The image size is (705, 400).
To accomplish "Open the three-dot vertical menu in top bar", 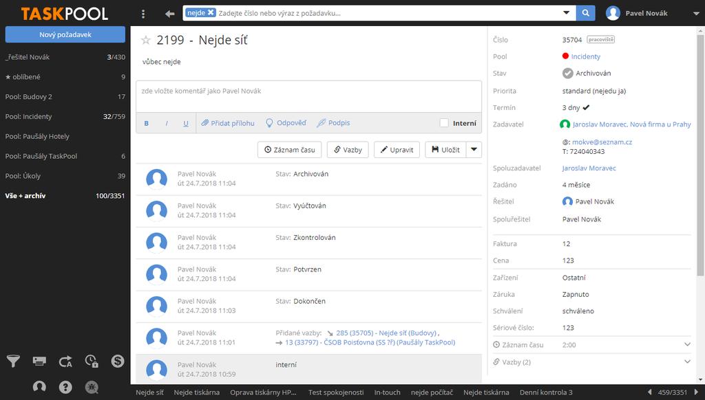I will click(143, 14).
